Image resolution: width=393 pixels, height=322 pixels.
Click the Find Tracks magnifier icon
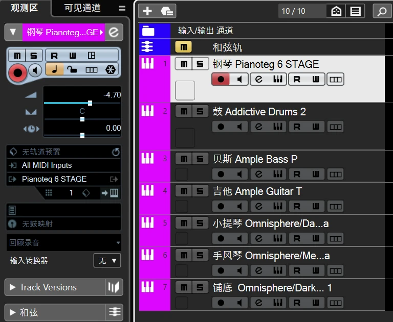tap(382, 11)
